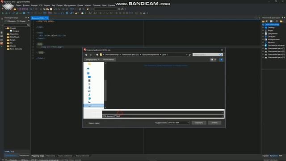Click the Save button in dialog

(199, 123)
